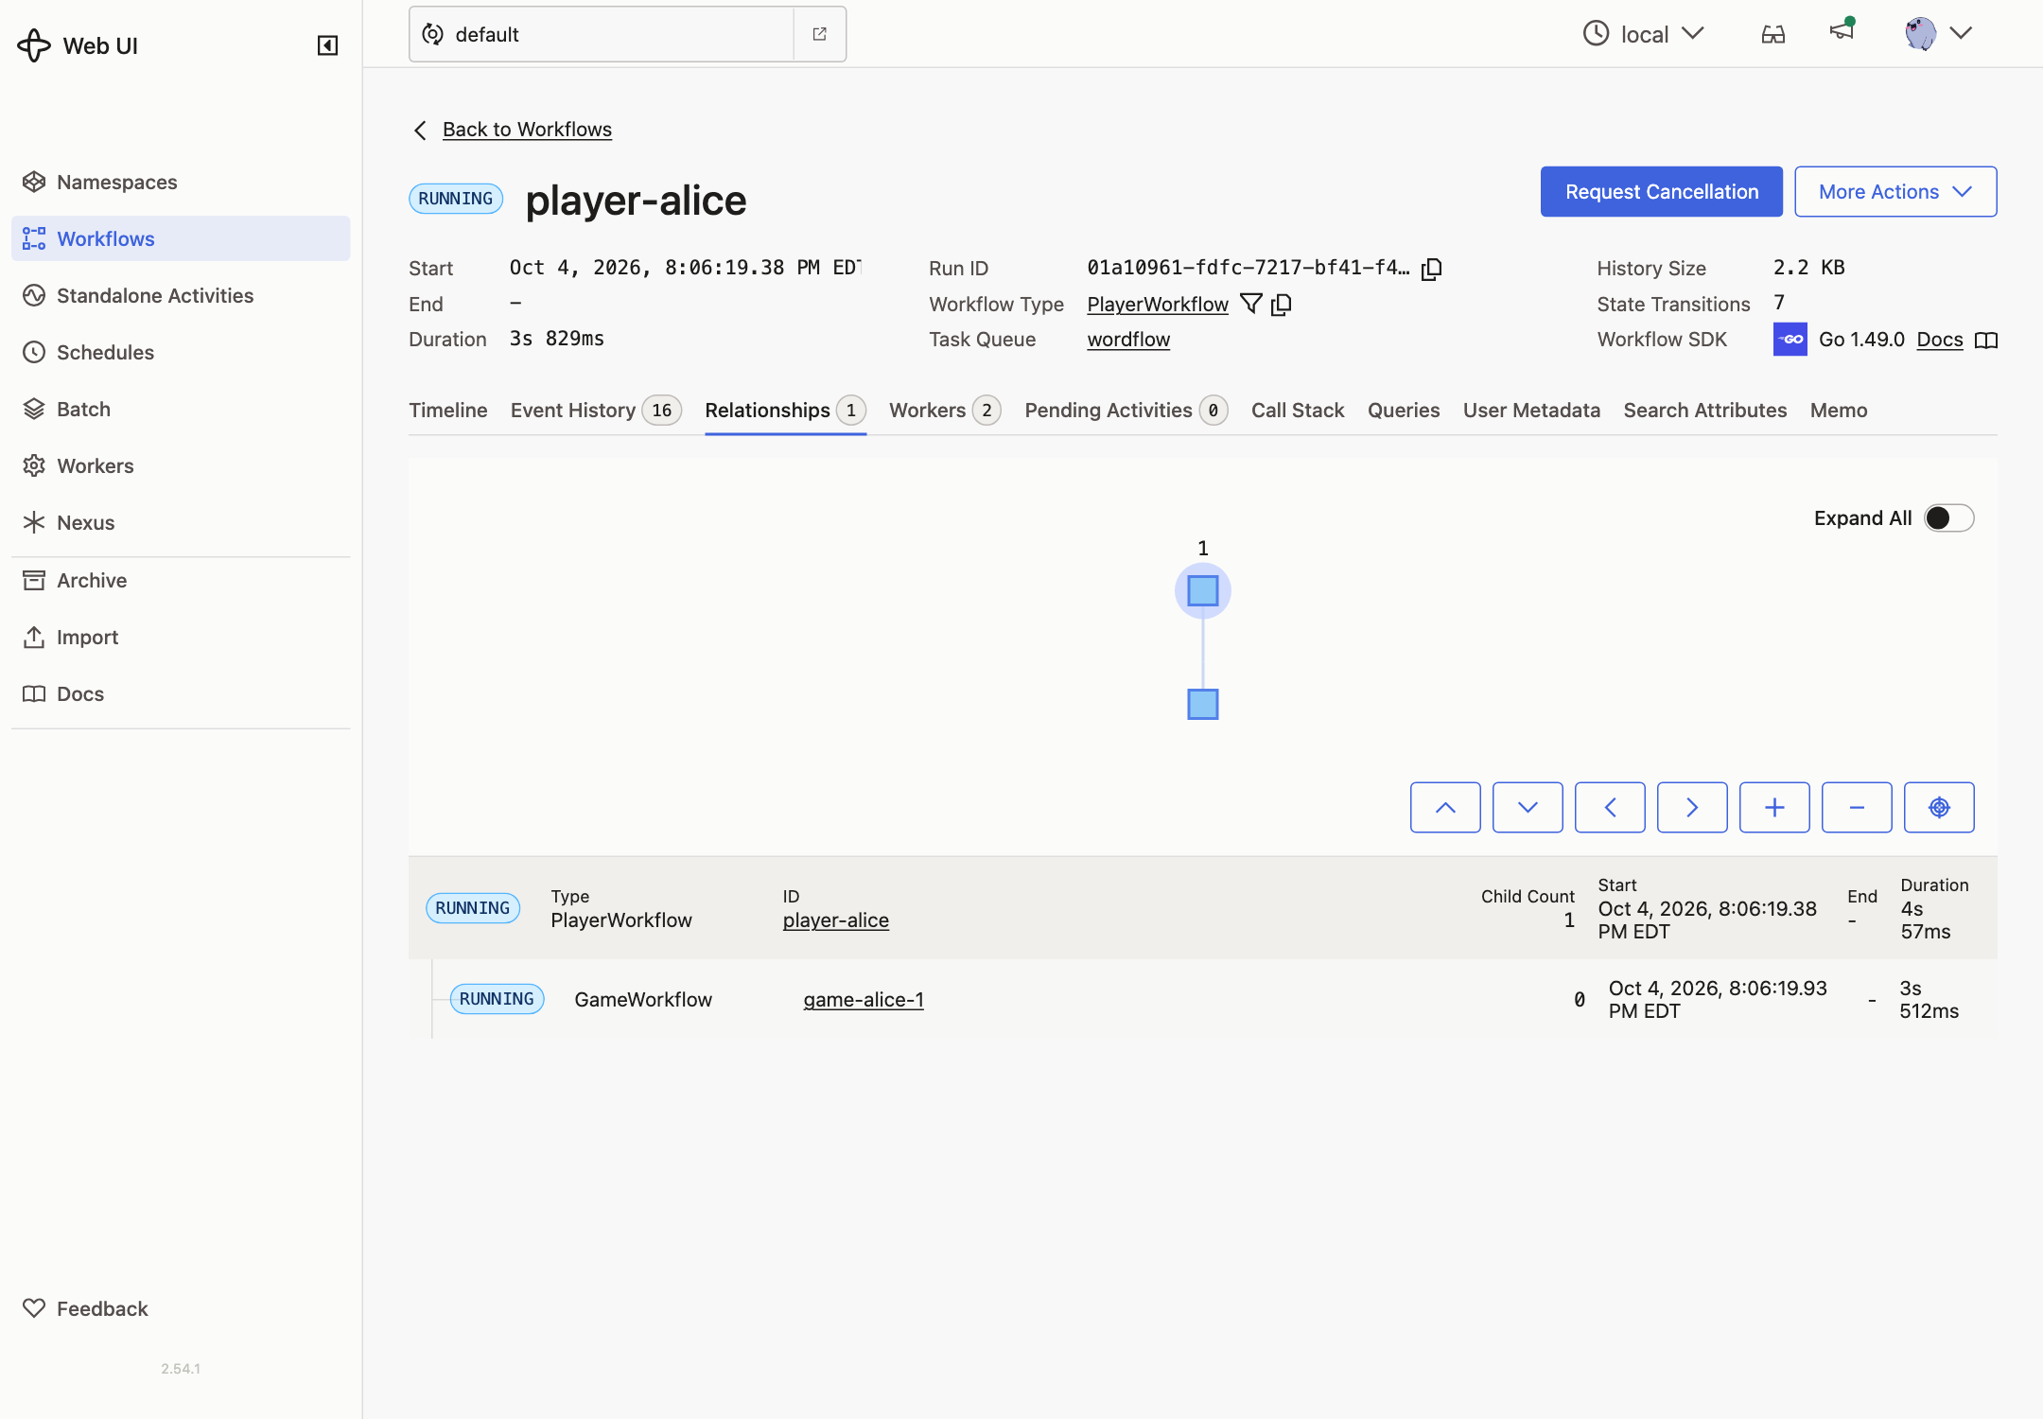
Task: Filter workflows by PlayerWorkflow type
Action: pyautogui.click(x=1251, y=304)
